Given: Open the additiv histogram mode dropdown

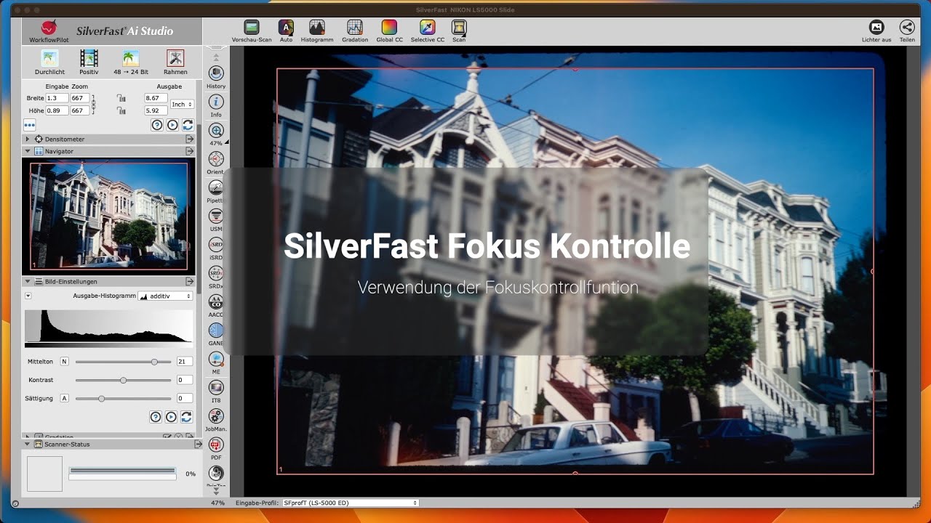Looking at the screenshot, I should coord(165,296).
